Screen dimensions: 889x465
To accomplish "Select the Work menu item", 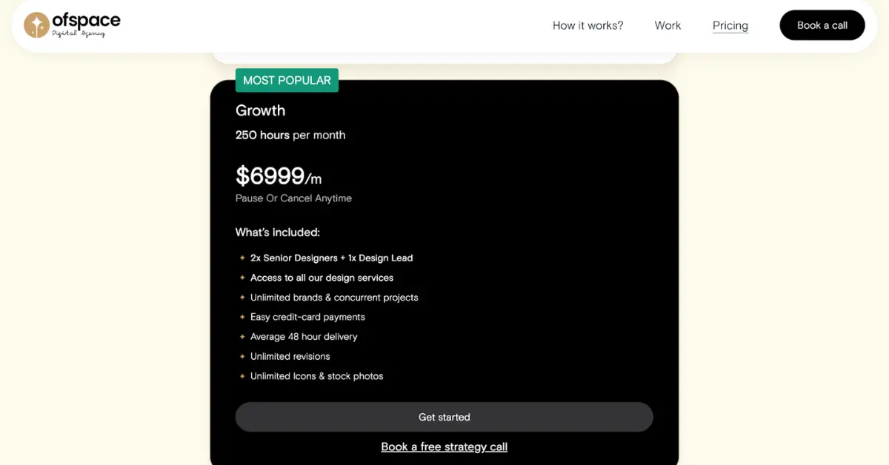I will pos(667,25).
